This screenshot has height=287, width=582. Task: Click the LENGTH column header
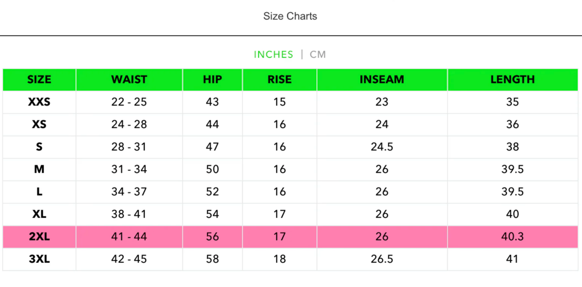(512, 80)
